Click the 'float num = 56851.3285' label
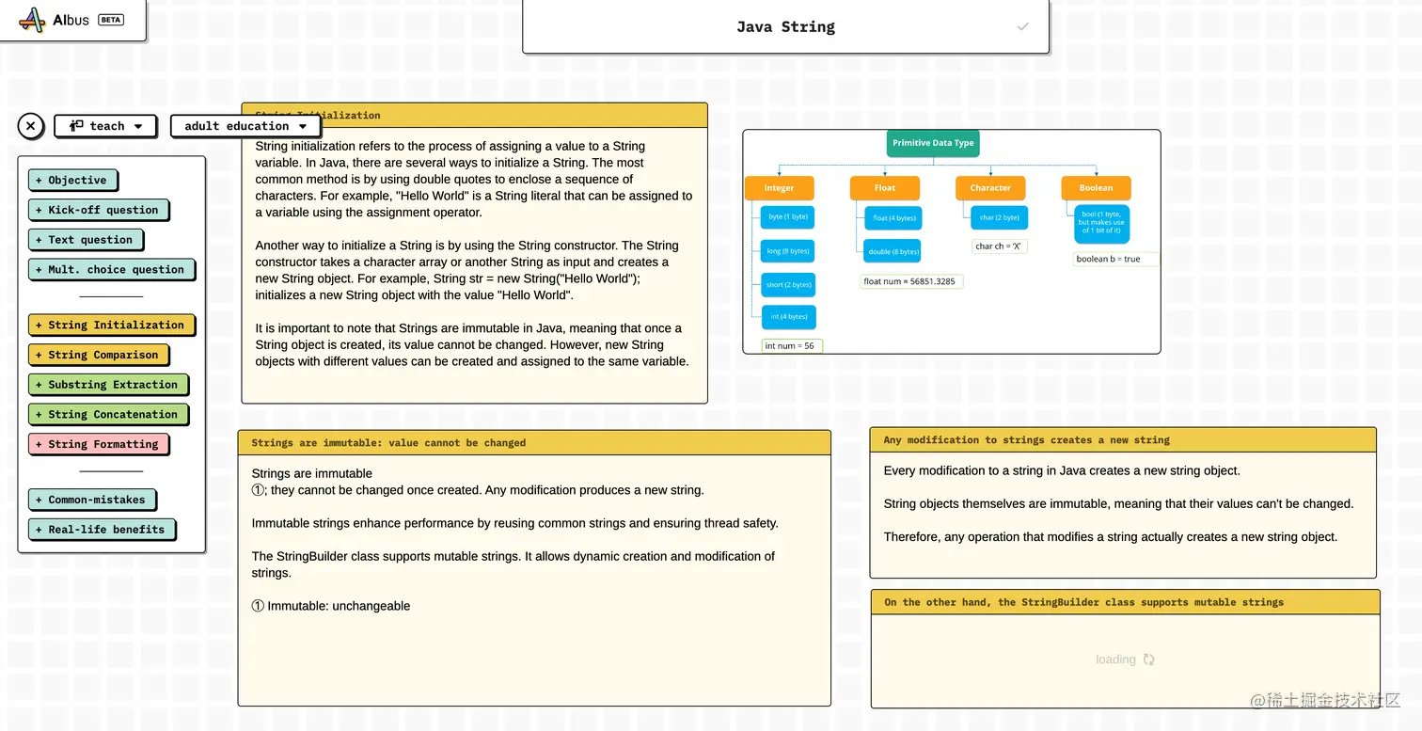The height and width of the screenshot is (731, 1422). pyautogui.click(x=912, y=281)
